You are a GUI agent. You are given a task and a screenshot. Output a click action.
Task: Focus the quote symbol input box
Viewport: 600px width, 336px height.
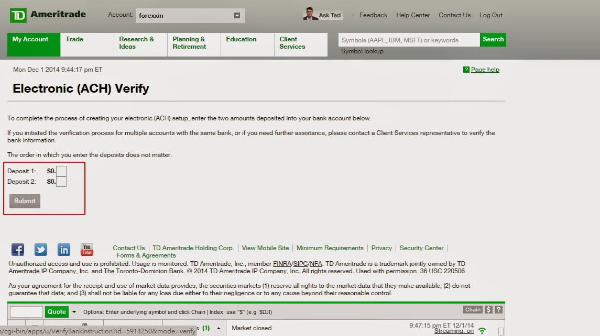pyautogui.click(x=26, y=312)
